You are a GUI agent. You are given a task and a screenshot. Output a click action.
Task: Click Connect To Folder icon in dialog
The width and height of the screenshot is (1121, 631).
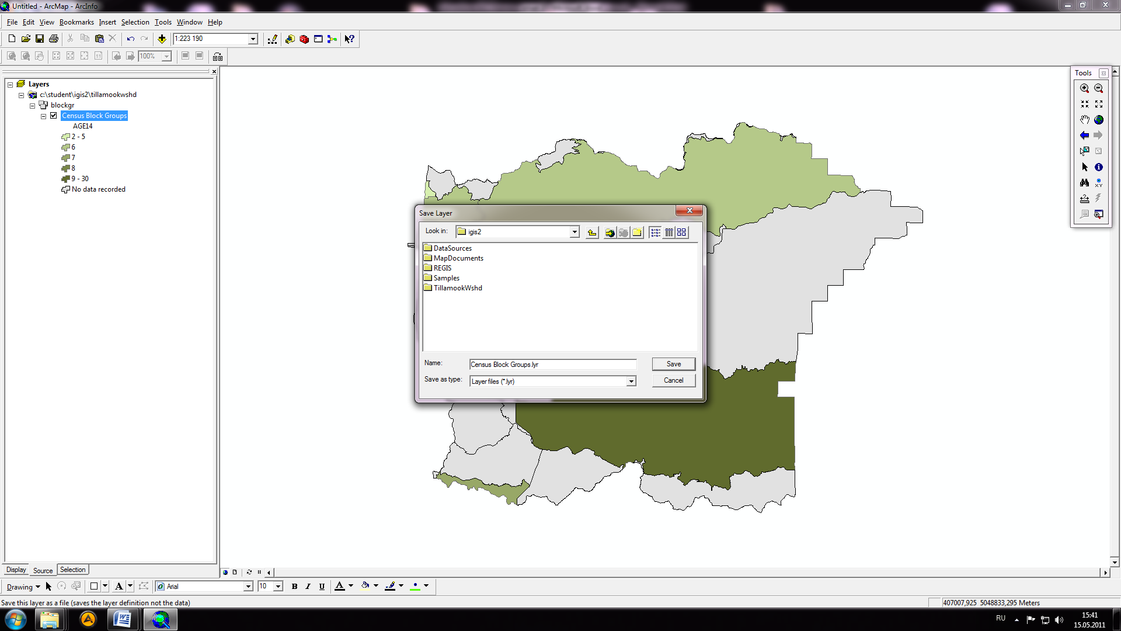pos(610,233)
